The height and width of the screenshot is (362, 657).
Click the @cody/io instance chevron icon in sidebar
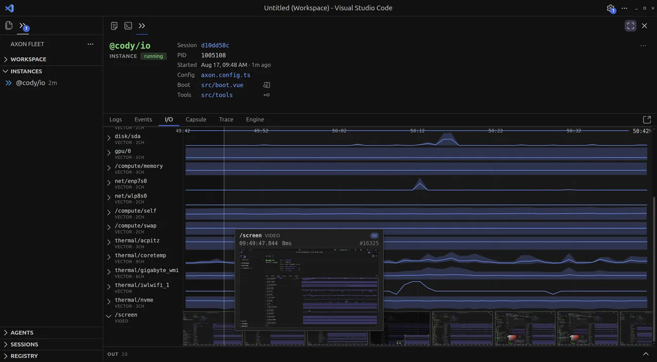point(9,83)
